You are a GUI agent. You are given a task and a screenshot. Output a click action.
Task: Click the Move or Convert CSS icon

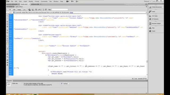[7, 57]
